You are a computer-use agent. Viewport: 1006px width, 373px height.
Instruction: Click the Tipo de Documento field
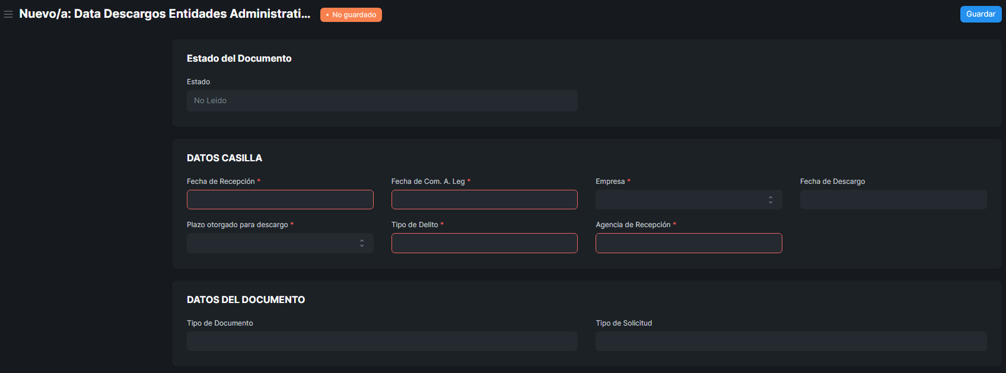click(382, 342)
